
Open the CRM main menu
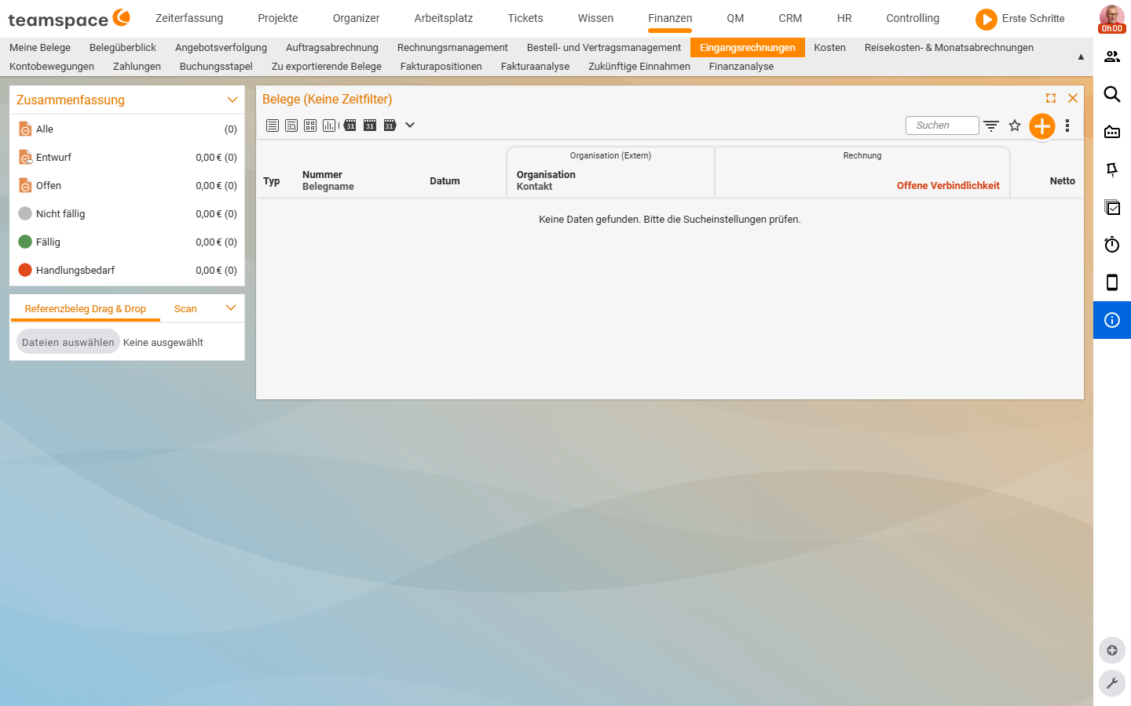(x=790, y=18)
